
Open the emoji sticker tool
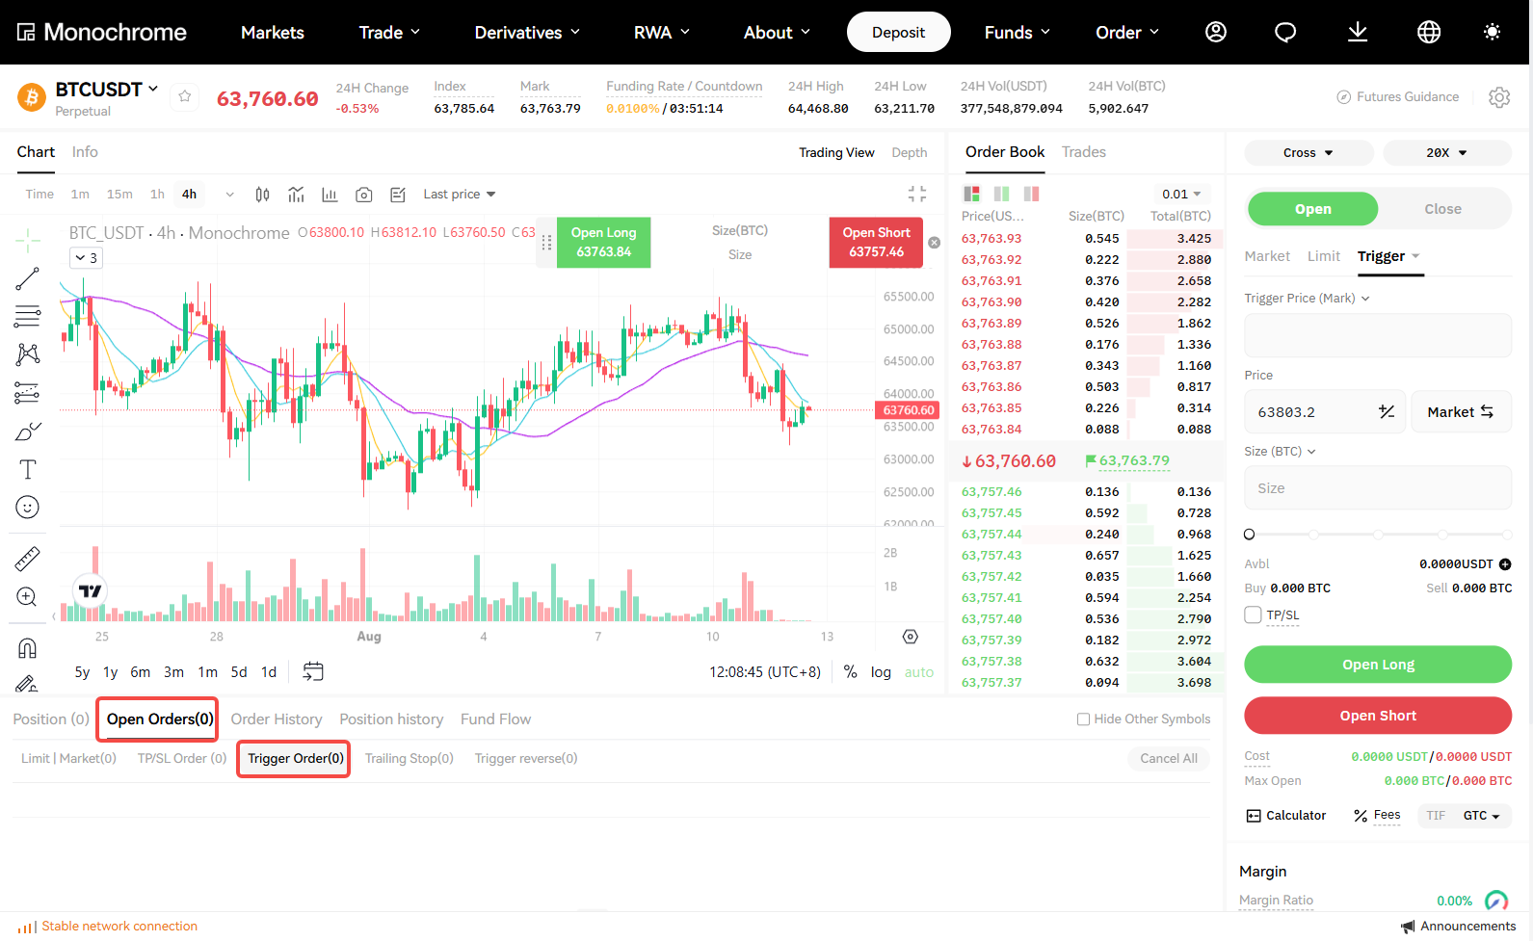27,507
